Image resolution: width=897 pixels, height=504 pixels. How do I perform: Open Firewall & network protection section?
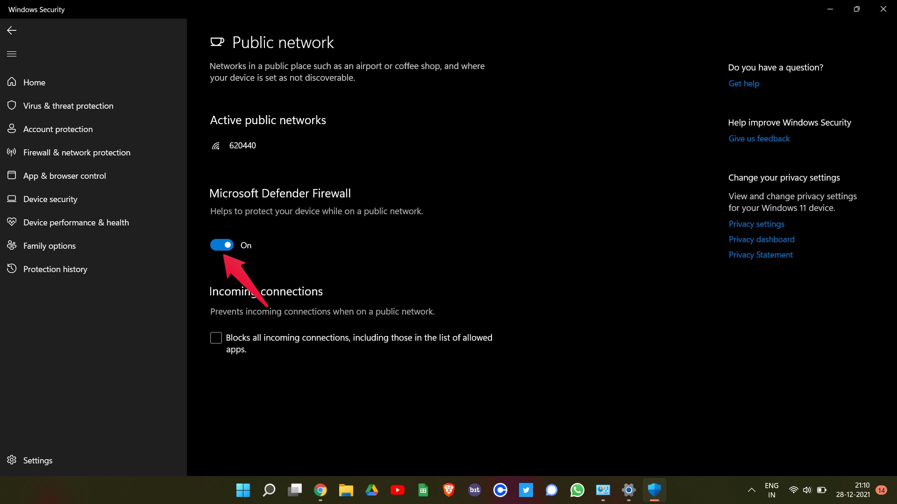[x=77, y=152]
